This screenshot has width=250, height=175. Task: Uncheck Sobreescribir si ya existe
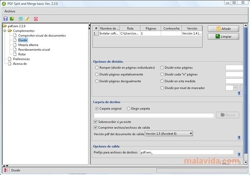(95, 122)
